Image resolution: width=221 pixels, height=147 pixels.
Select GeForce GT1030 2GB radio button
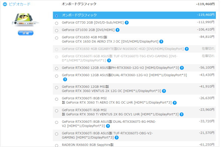[x=57, y=31]
